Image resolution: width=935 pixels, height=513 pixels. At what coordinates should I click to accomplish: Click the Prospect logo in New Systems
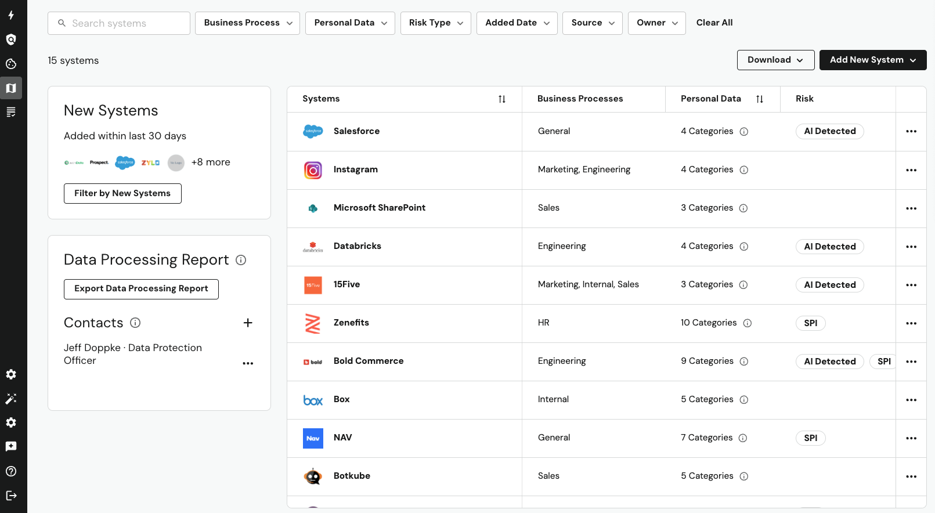tap(99, 163)
